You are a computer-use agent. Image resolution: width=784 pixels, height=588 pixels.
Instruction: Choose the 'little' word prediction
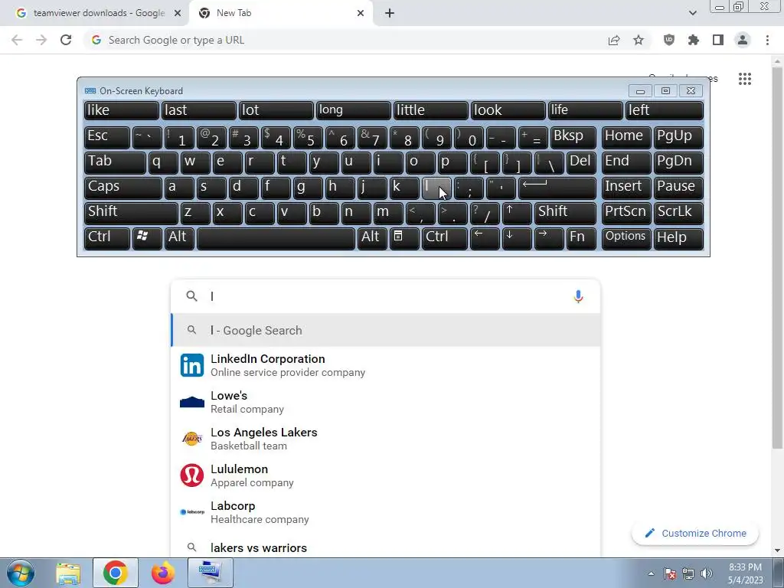coord(431,111)
